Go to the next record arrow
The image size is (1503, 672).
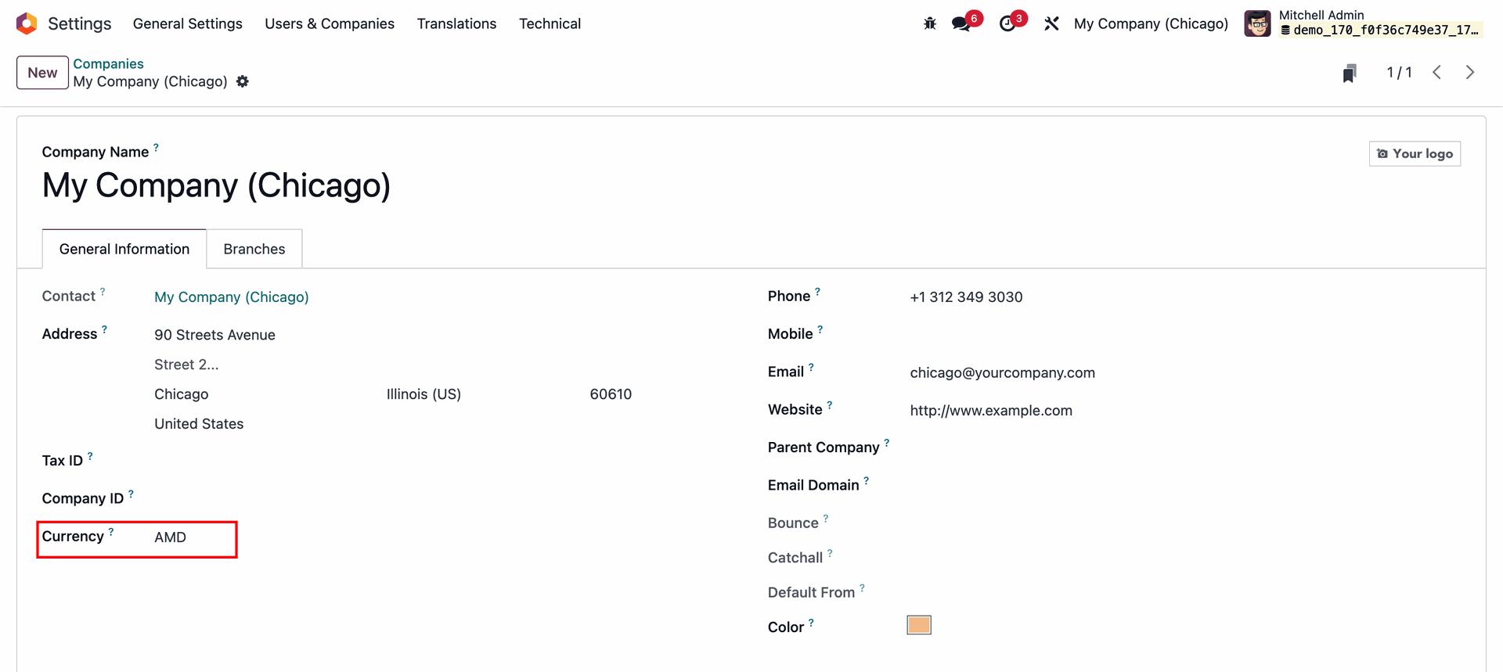(x=1469, y=73)
